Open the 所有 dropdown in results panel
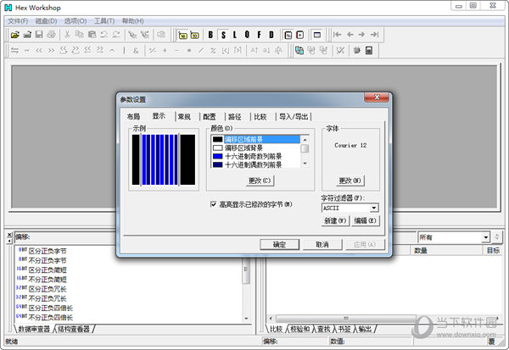 (485, 237)
